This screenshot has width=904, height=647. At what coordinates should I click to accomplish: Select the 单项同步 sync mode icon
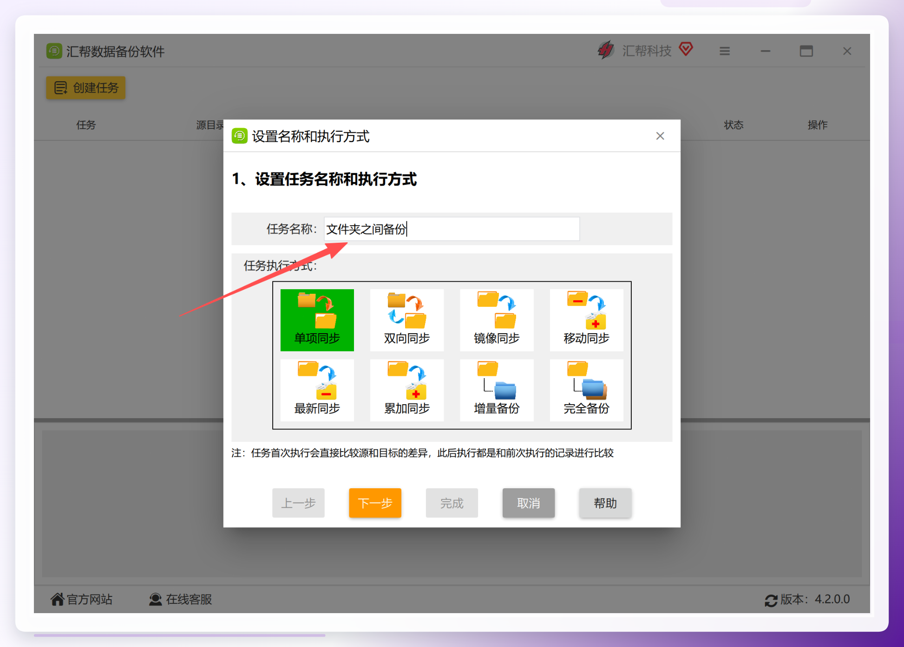tap(317, 320)
